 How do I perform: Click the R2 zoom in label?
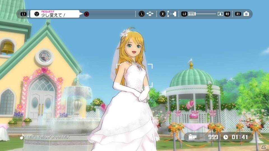(x=227, y=14)
